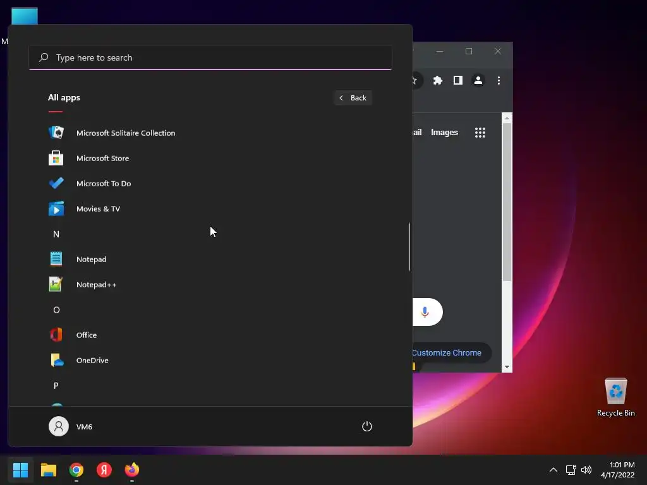The height and width of the screenshot is (485, 647).
Task: Switch to Chrome on the taskbar
Action: (76, 470)
